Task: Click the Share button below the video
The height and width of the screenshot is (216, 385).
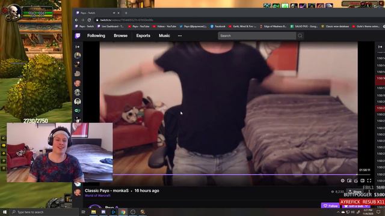Action: pyautogui.click(x=356, y=191)
